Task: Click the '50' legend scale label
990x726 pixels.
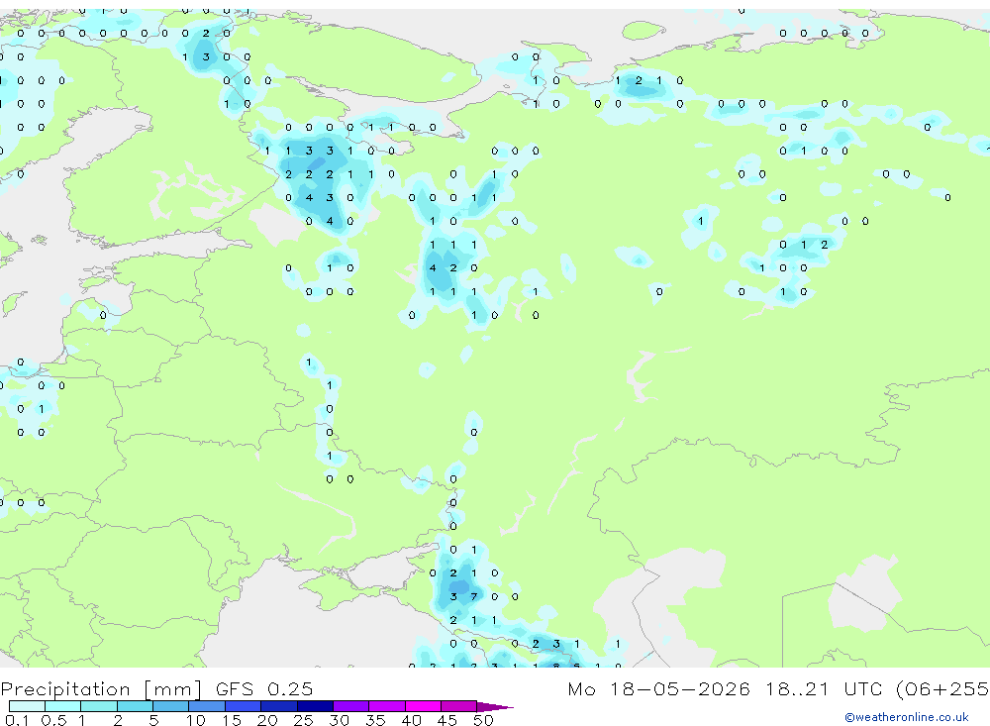Action: coord(483,720)
